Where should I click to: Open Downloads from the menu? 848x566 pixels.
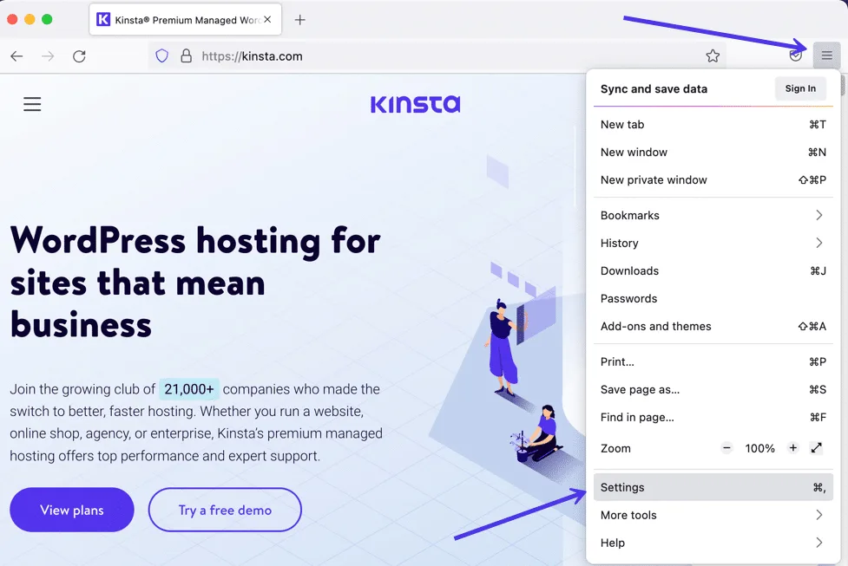pyautogui.click(x=713, y=271)
